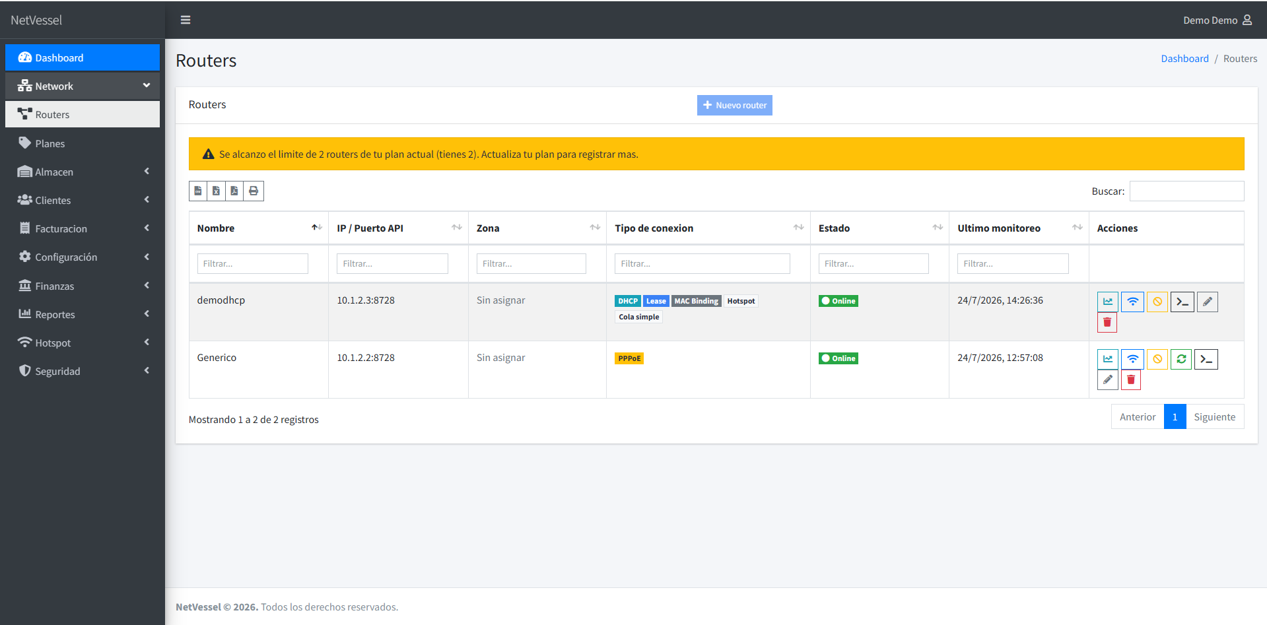This screenshot has height=625, width=1267.
Task: Collapse the Network sidebar section
Action: [x=83, y=86]
